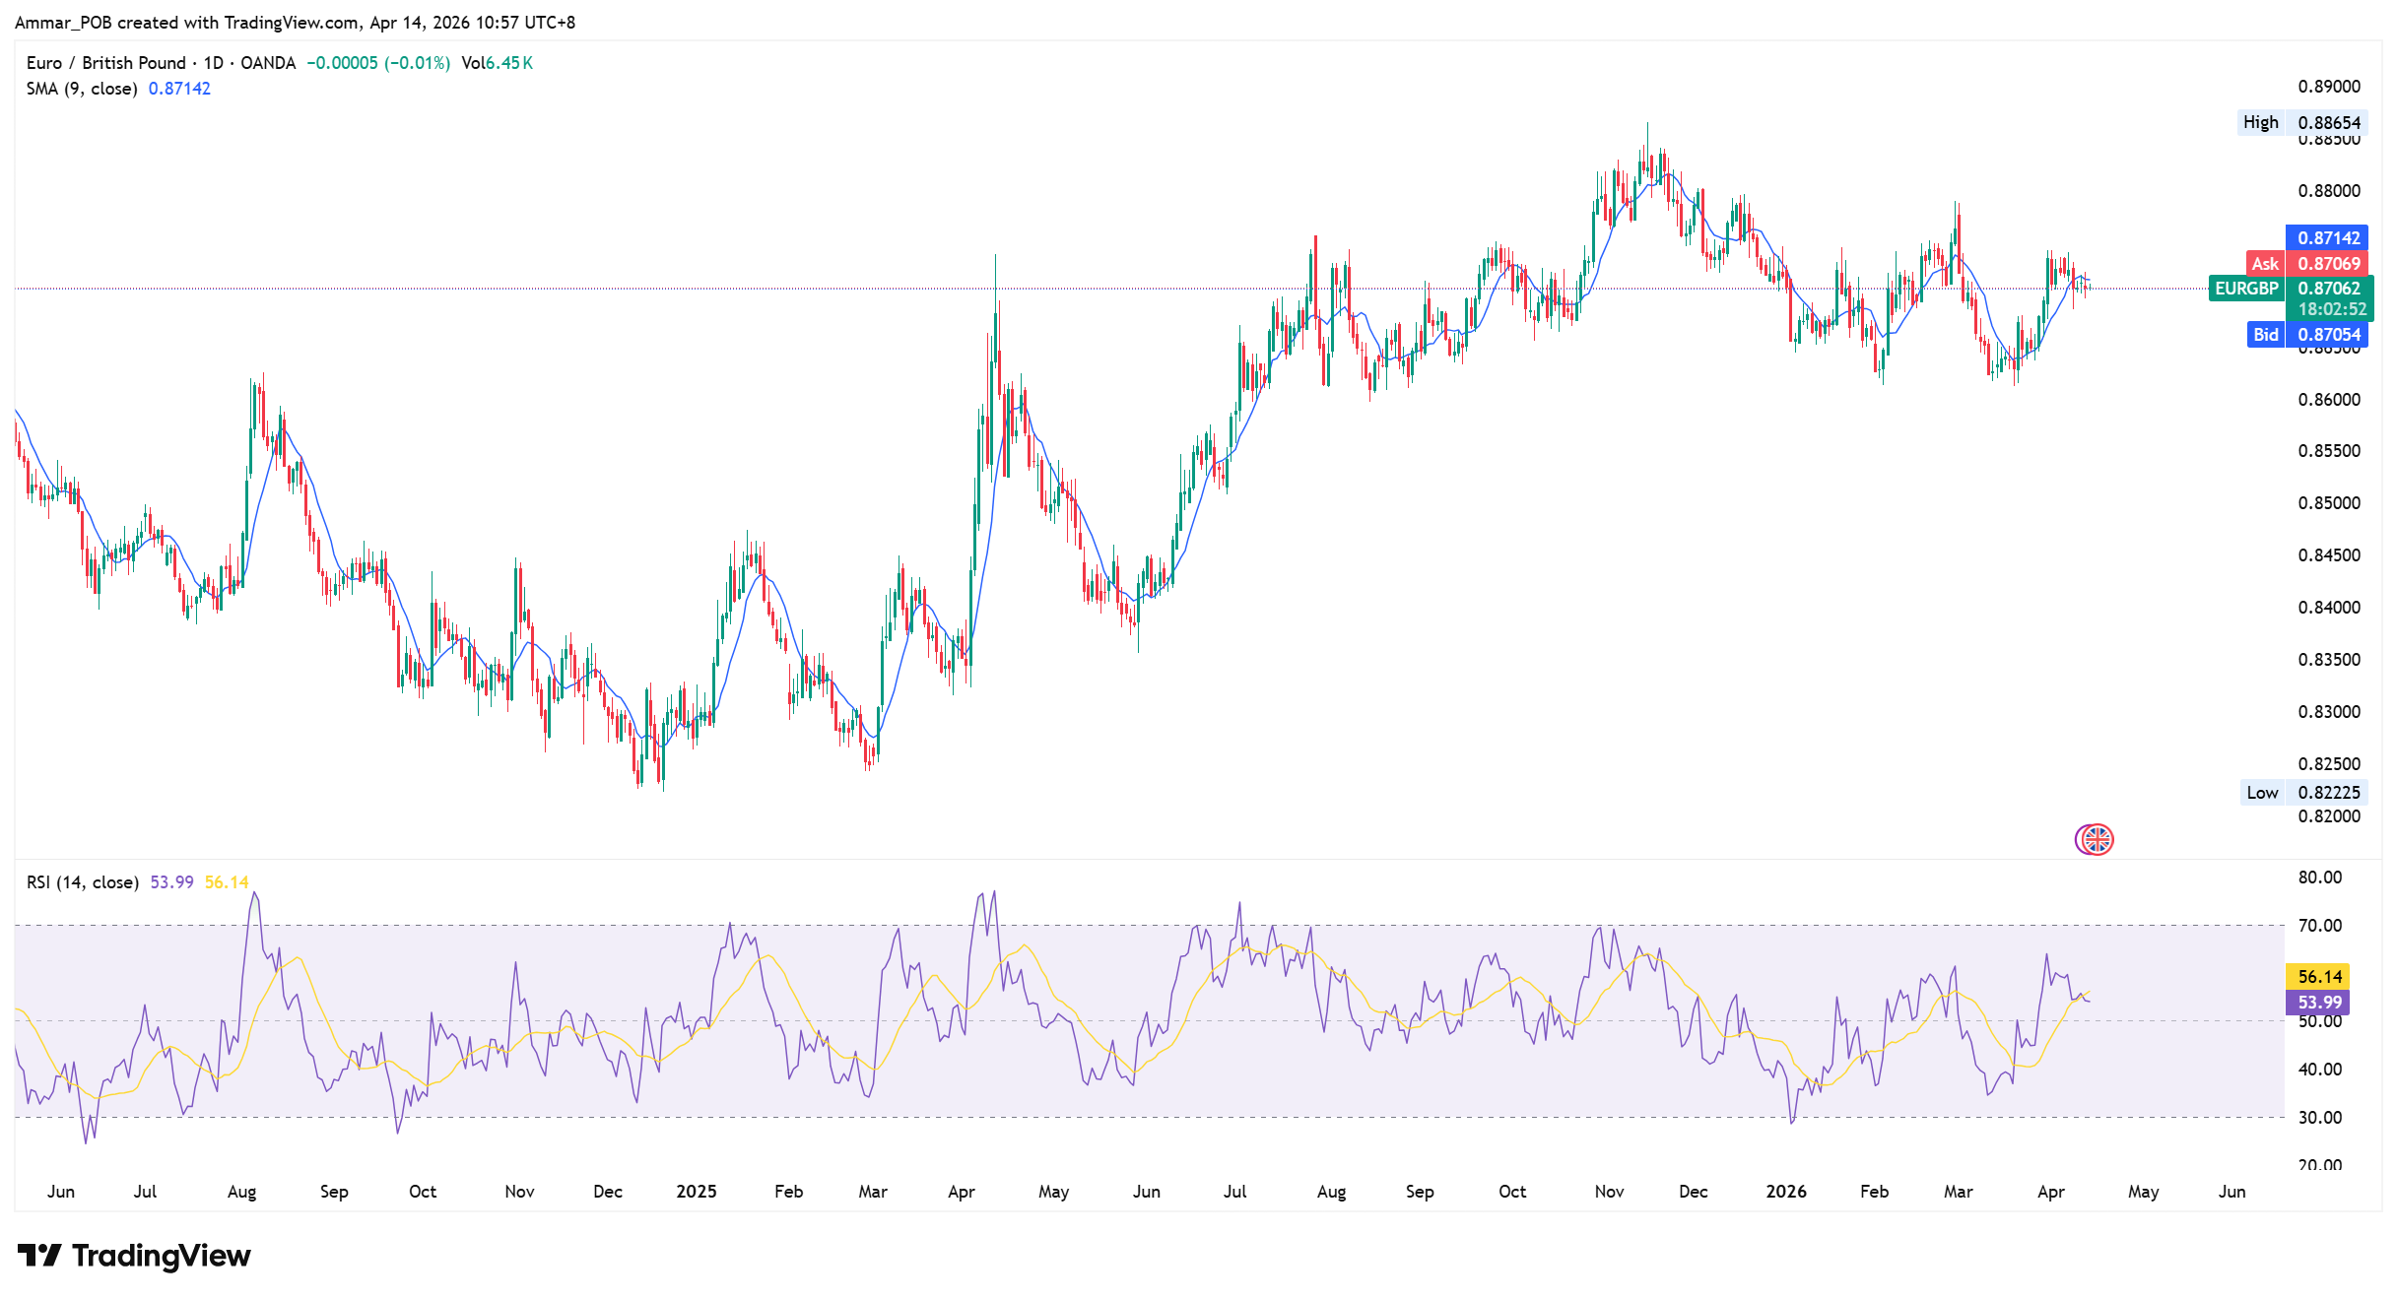Click the 0.89000 price scale label
Image resolution: width=2397 pixels, height=1300 pixels.
pyautogui.click(x=2328, y=87)
